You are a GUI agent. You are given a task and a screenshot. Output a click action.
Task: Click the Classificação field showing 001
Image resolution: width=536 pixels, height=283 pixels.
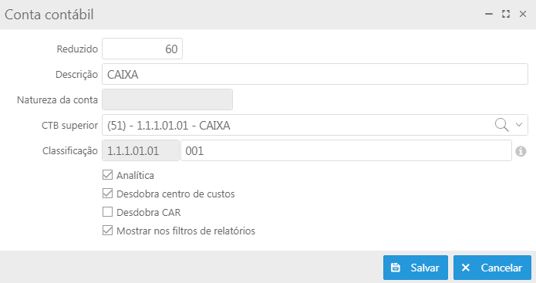point(346,150)
